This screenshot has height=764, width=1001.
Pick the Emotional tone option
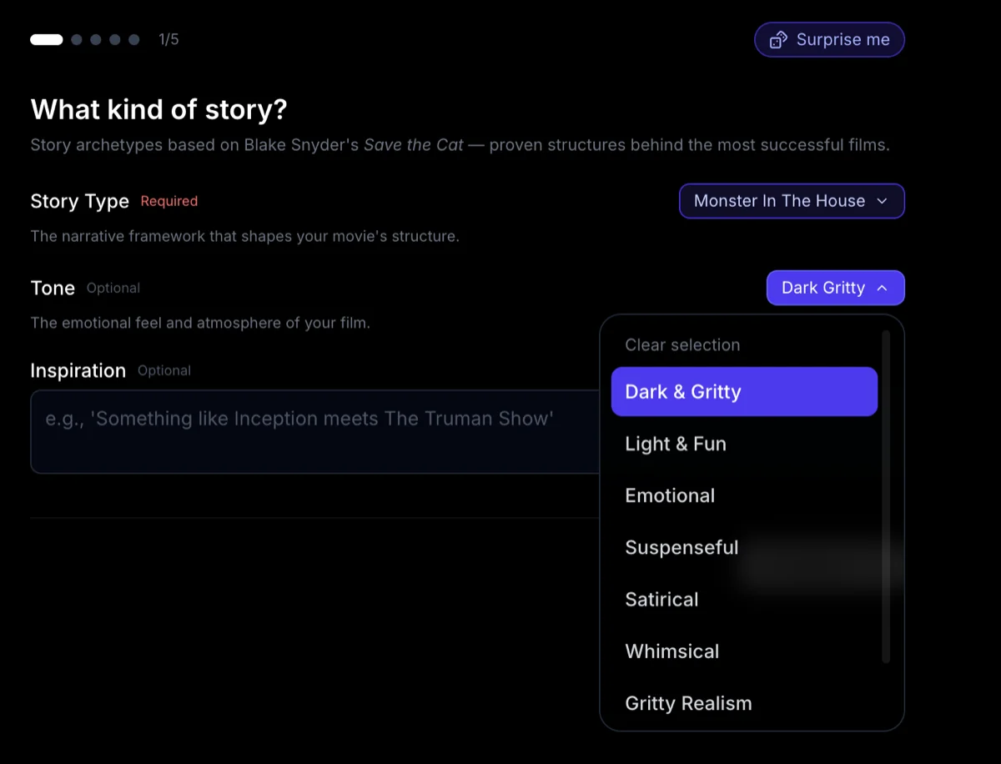pyautogui.click(x=670, y=495)
